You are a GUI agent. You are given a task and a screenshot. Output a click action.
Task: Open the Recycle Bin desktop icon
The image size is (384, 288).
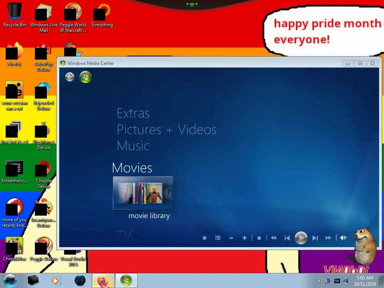click(x=15, y=15)
